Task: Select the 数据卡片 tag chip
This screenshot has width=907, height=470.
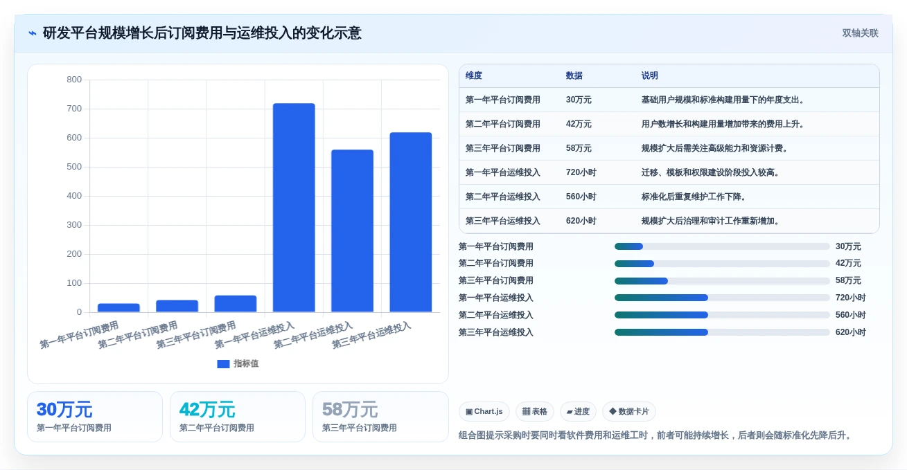Action: click(x=628, y=411)
